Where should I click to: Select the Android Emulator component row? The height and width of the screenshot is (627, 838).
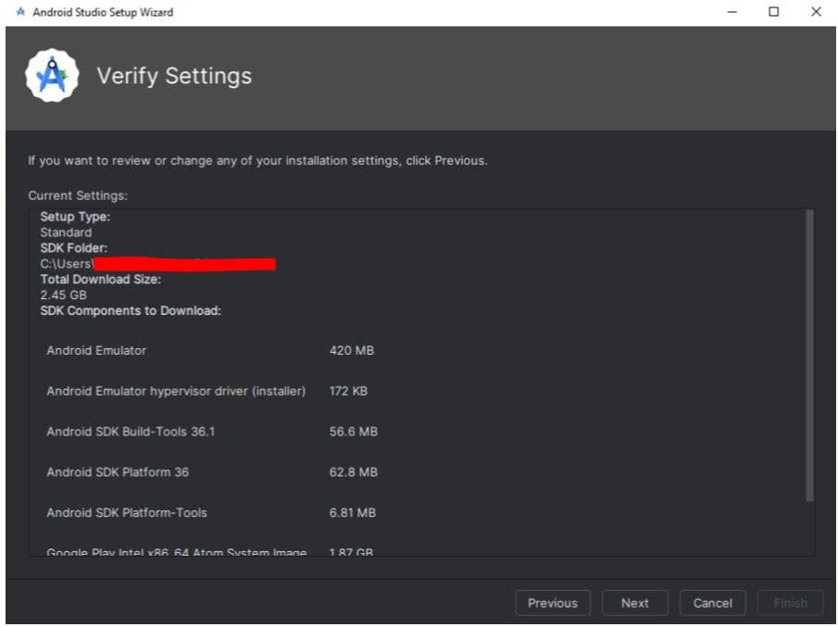[x=96, y=350]
